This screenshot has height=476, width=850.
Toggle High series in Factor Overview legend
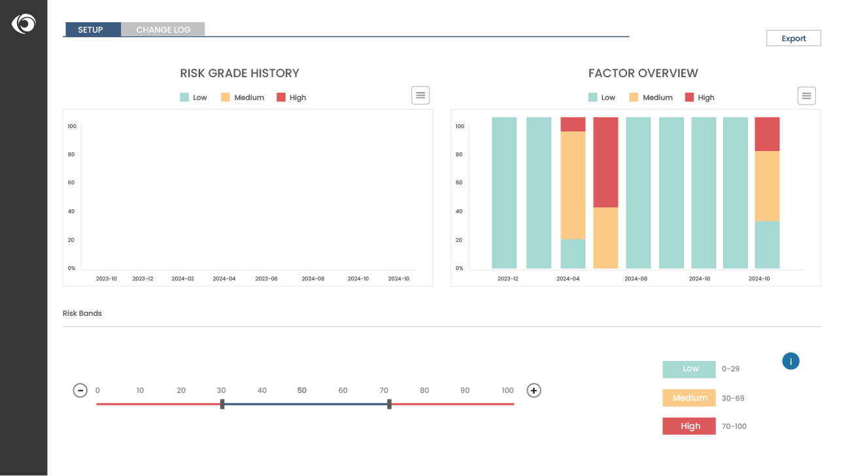[x=700, y=97]
